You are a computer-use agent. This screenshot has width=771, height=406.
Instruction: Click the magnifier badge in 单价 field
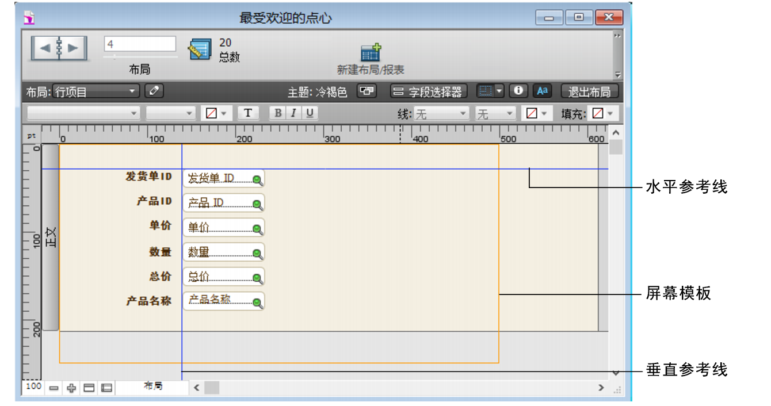point(258,230)
